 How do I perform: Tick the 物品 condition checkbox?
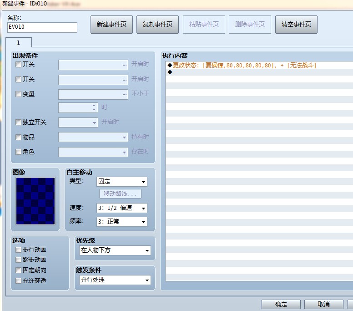pyautogui.click(x=18, y=137)
